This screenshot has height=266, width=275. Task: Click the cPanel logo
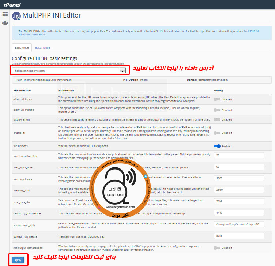point(12,5)
